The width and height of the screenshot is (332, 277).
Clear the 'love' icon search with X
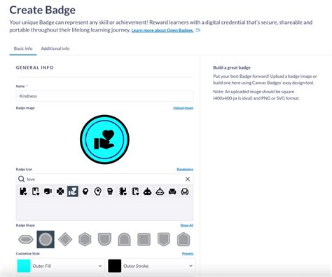pos(188,179)
